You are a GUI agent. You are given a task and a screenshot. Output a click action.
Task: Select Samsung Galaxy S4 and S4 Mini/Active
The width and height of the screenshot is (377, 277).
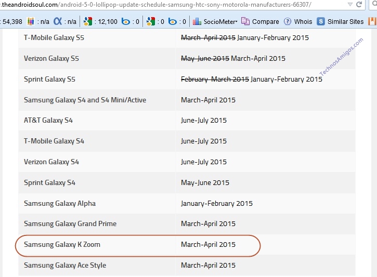(x=97, y=100)
